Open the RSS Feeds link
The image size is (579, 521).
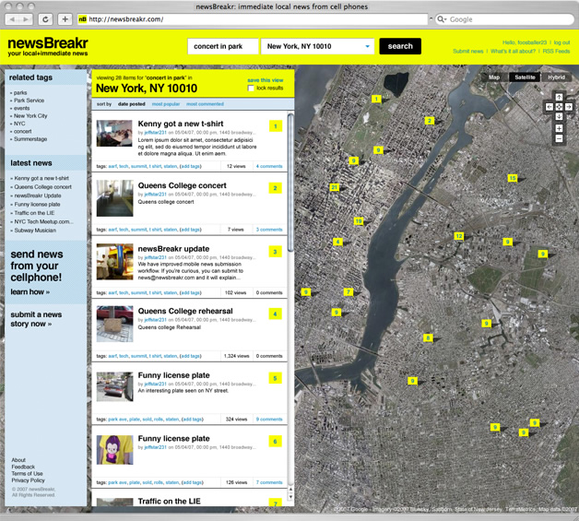pos(556,51)
